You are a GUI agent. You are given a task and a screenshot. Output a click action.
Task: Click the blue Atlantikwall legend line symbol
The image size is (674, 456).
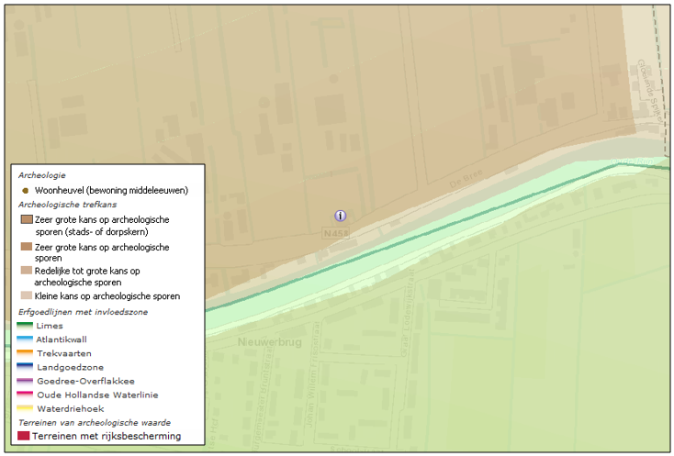(25, 339)
